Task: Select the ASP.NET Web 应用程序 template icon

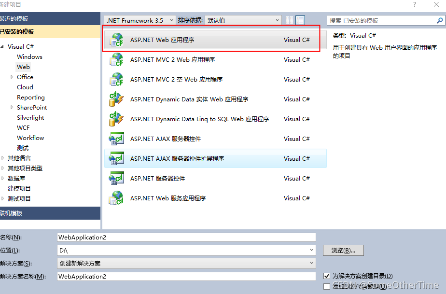Action: [117, 40]
